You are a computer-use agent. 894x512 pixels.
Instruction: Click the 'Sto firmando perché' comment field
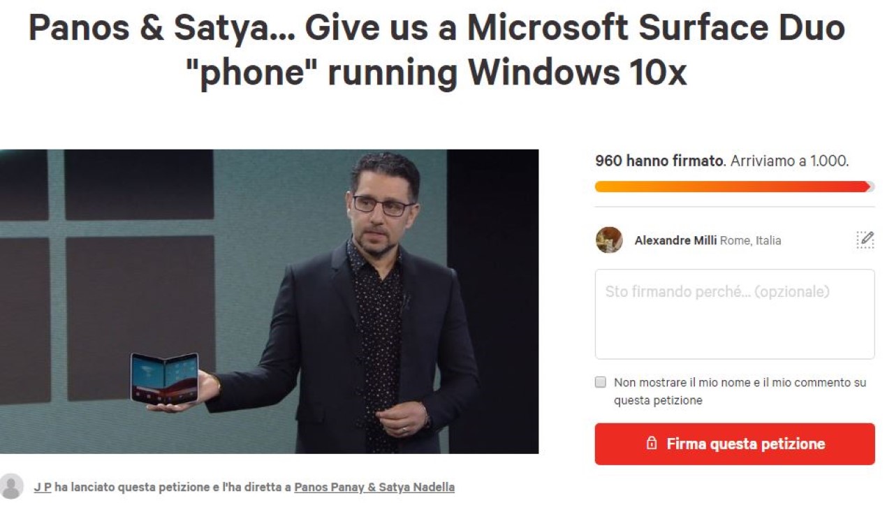tap(735, 314)
